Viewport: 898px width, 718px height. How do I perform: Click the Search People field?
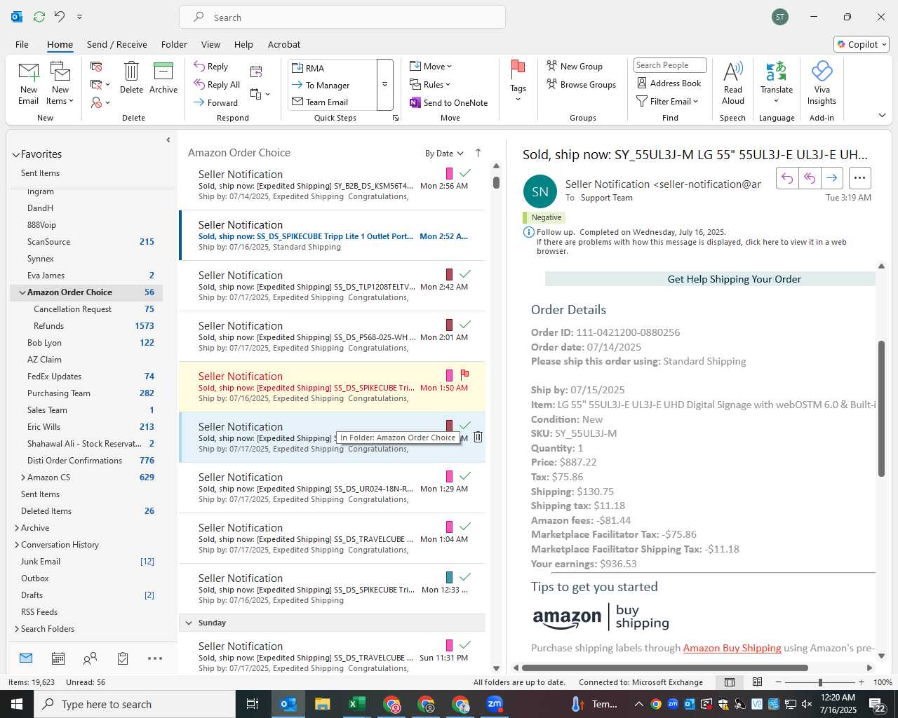670,65
